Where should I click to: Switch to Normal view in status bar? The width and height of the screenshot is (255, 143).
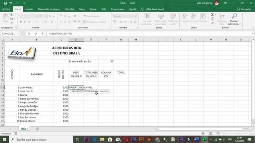[203, 133]
